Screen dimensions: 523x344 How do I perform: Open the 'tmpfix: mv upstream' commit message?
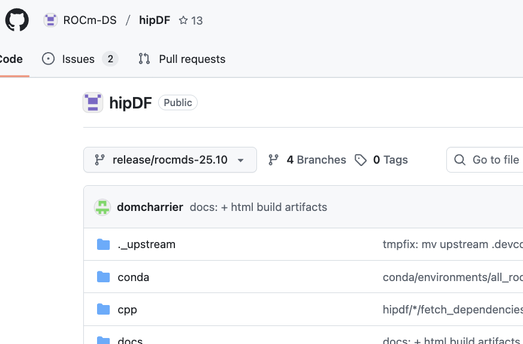coord(453,245)
